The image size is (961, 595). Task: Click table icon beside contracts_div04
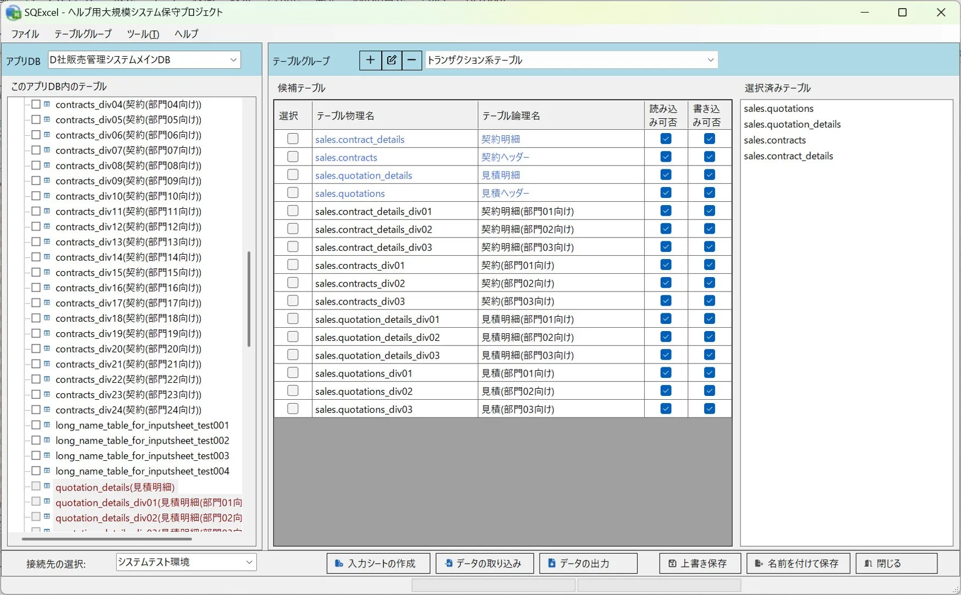pyautogui.click(x=47, y=104)
